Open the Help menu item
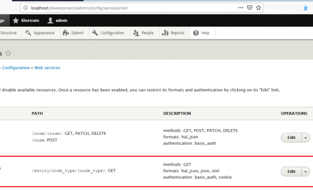This screenshot has width=313, height=190. (202, 33)
